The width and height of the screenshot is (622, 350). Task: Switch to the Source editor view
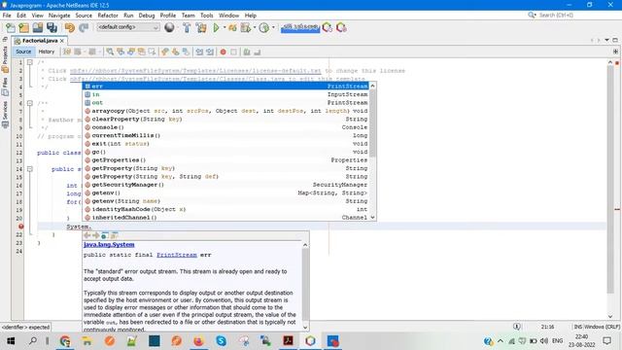click(23, 52)
